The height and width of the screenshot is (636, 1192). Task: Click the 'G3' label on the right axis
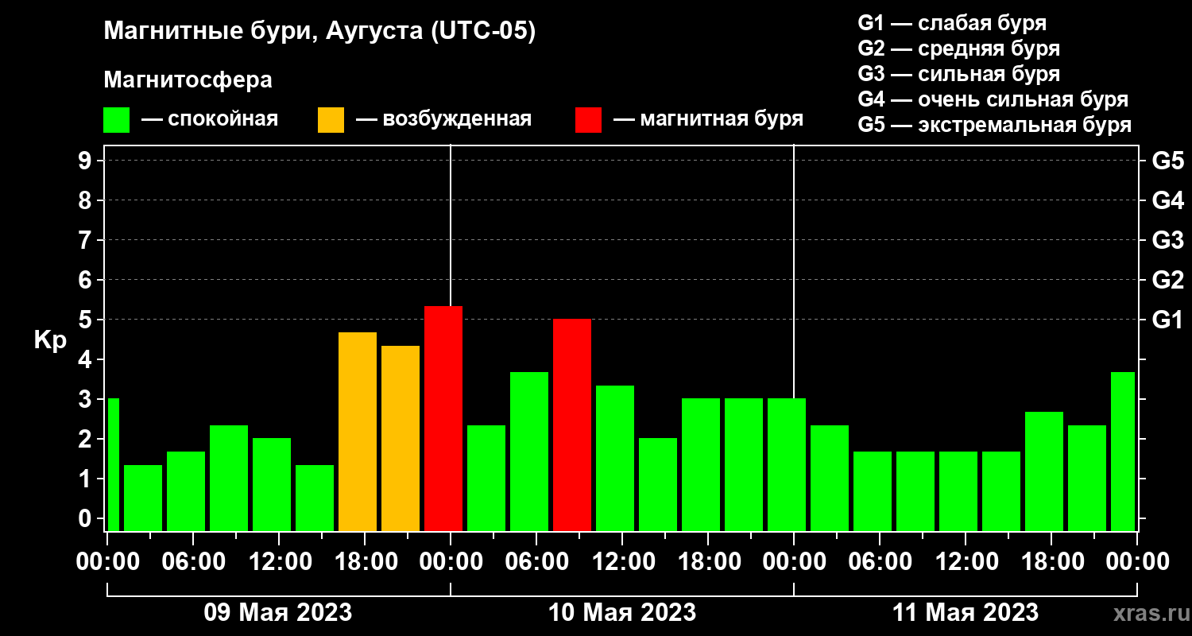pyautogui.click(x=1167, y=240)
